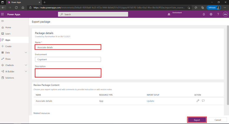Image resolution: width=229 pixels, height=124 pixels.
Task: Open tab actions menu icon
Action: coord(2,2)
